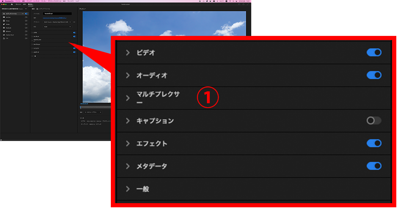Expand the マルチプレクサー section chevron
Image resolution: width=398 pixels, height=209 pixels.
tap(128, 98)
